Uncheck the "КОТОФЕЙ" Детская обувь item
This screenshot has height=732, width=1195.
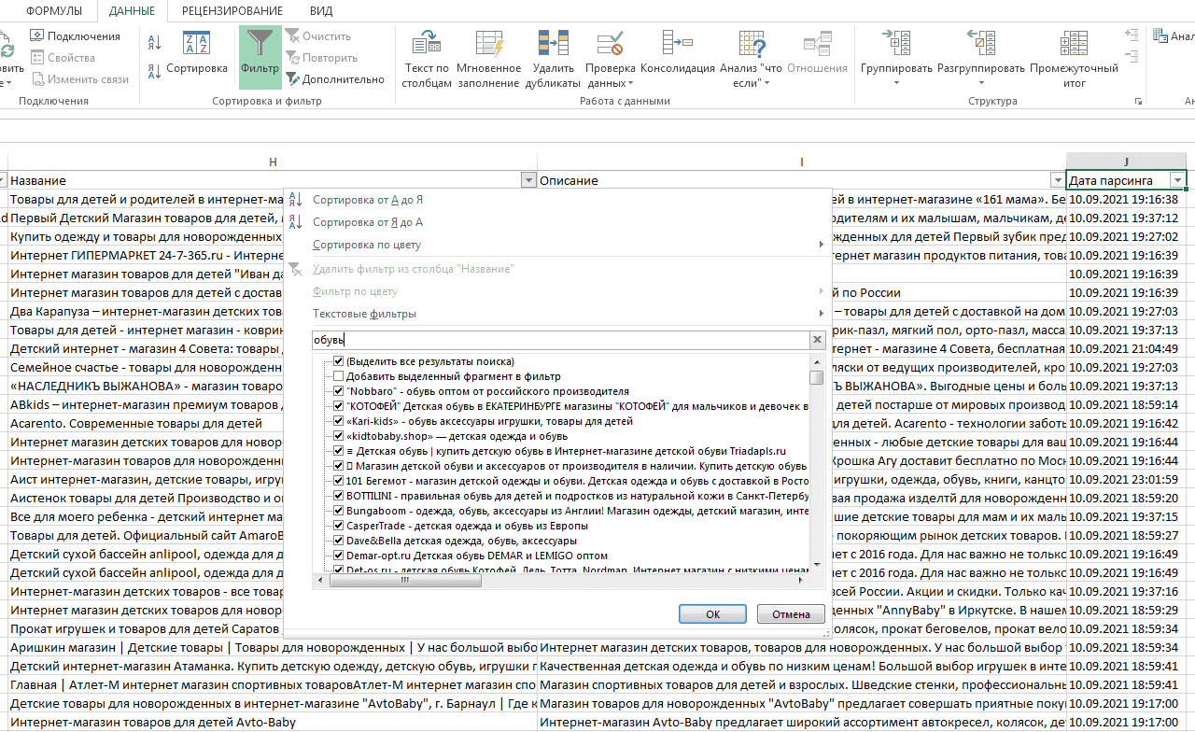pyautogui.click(x=339, y=406)
